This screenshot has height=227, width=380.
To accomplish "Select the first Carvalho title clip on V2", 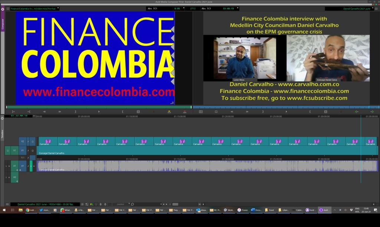I will [x=48, y=142].
